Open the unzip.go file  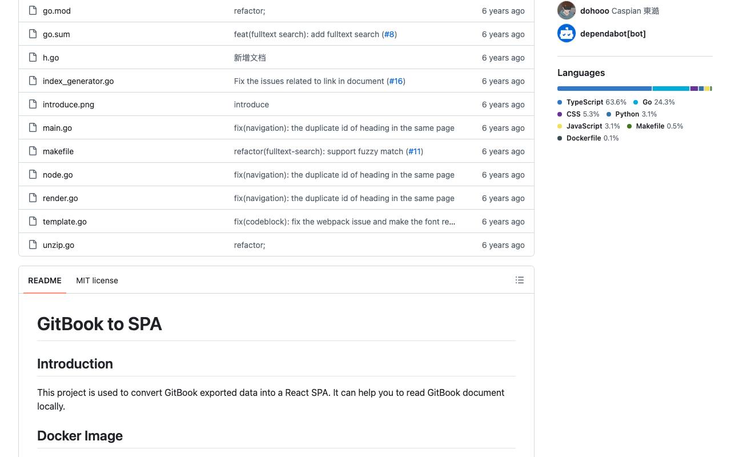point(58,245)
